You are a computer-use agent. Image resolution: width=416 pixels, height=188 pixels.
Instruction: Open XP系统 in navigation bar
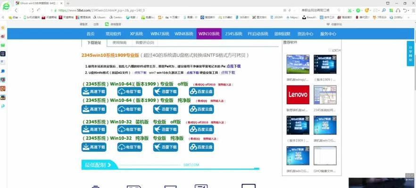[136, 34]
